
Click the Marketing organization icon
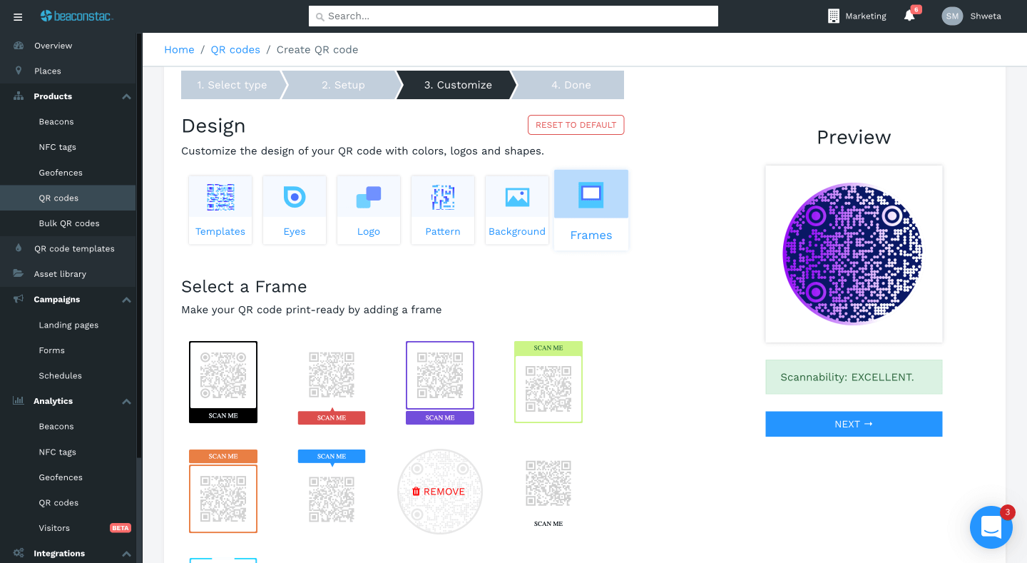[x=833, y=15]
